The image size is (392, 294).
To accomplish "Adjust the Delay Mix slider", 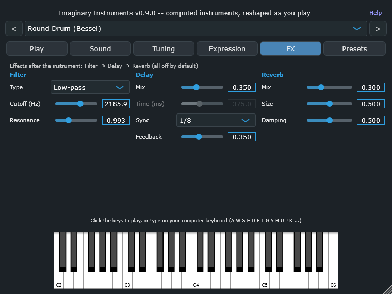I will (202, 87).
